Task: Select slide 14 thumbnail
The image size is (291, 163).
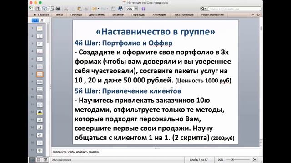Action: [40, 128]
